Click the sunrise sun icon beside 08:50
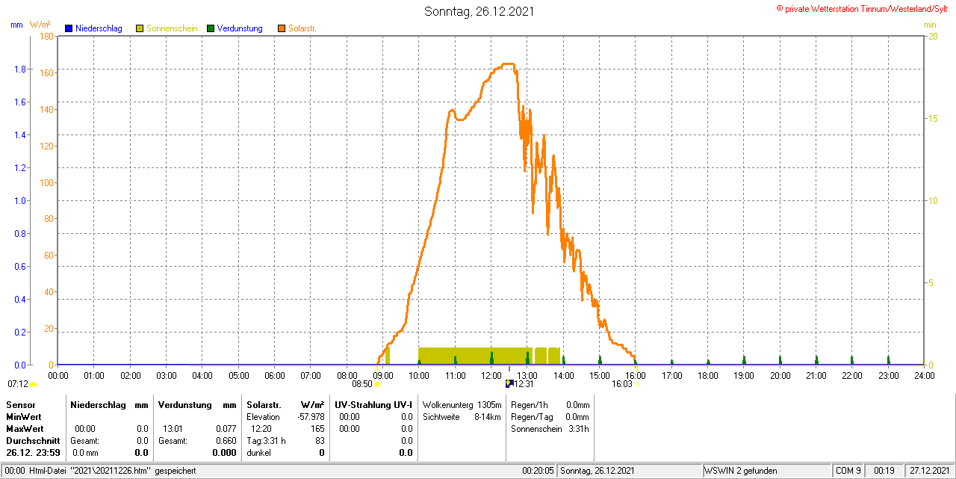Image resolution: width=956 pixels, height=479 pixels. [x=377, y=385]
